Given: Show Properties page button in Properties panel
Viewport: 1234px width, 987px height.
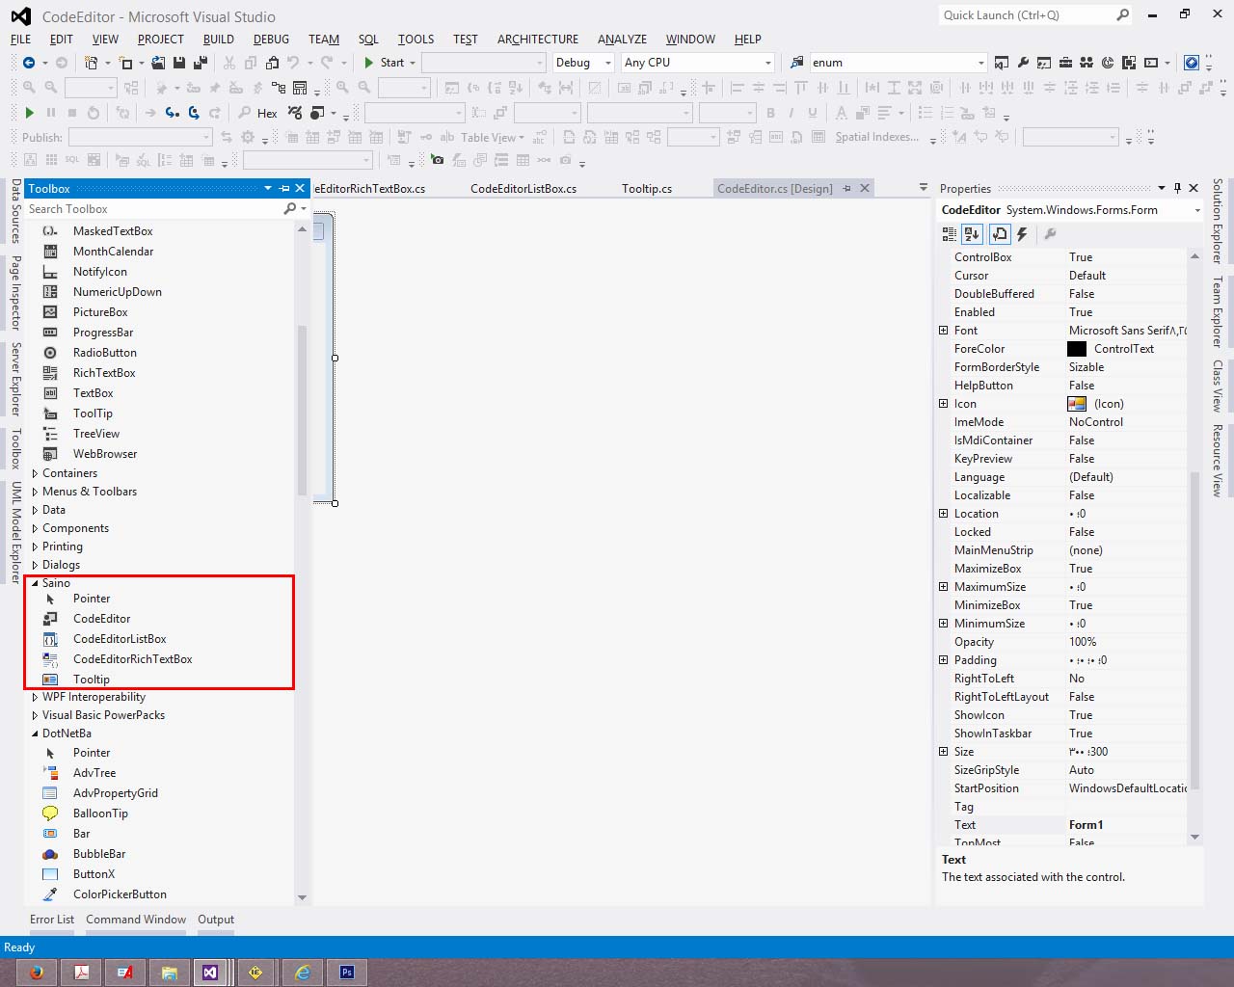Looking at the screenshot, I should 1000,234.
